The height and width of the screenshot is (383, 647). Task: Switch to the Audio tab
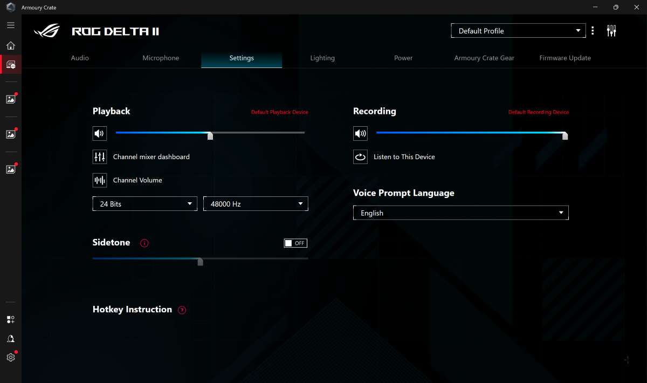(x=80, y=58)
